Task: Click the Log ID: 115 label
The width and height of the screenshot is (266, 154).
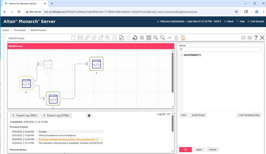Action: coord(164,114)
